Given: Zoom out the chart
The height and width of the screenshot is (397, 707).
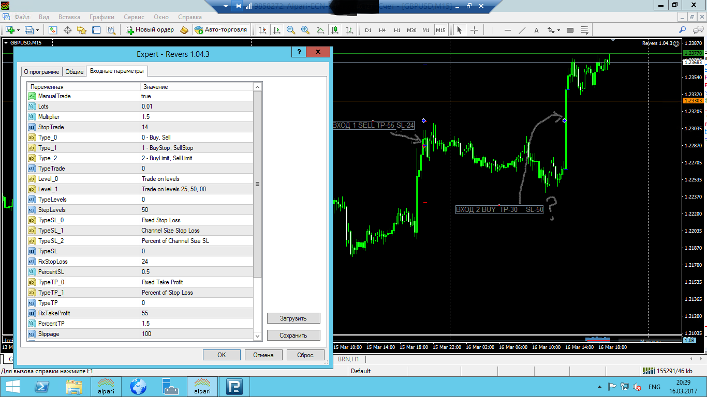Looking at the screenshot, I should pyautogui.click(x=291, y=30).
